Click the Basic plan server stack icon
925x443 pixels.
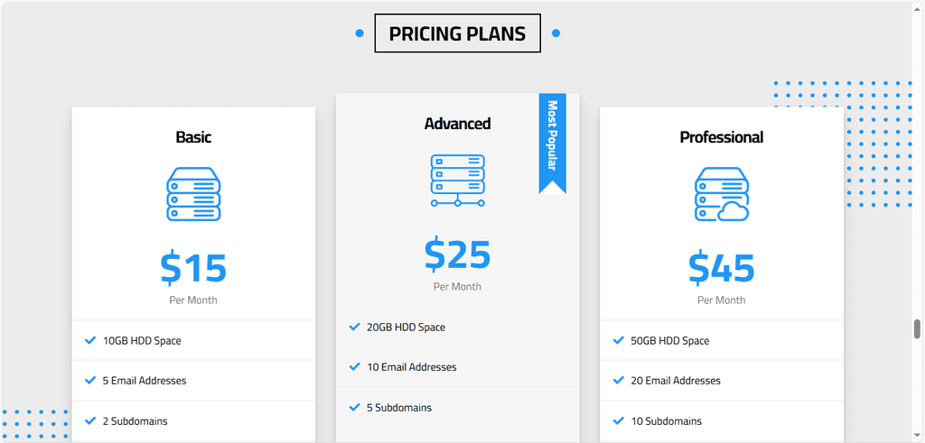pyautogui.click(x=193, y=194)
